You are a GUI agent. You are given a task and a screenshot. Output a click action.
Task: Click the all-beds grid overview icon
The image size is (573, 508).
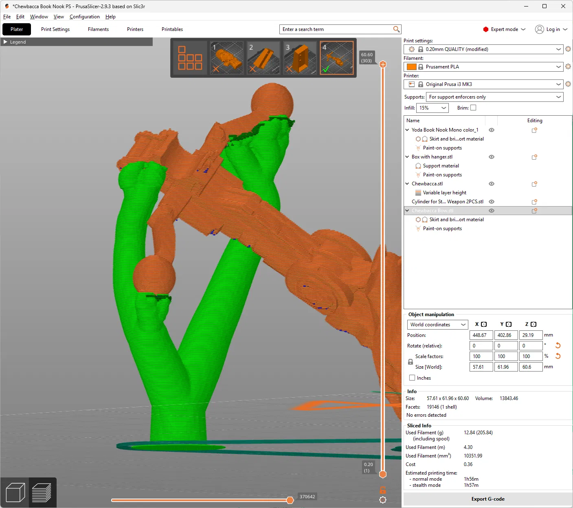tap(190, 58)
